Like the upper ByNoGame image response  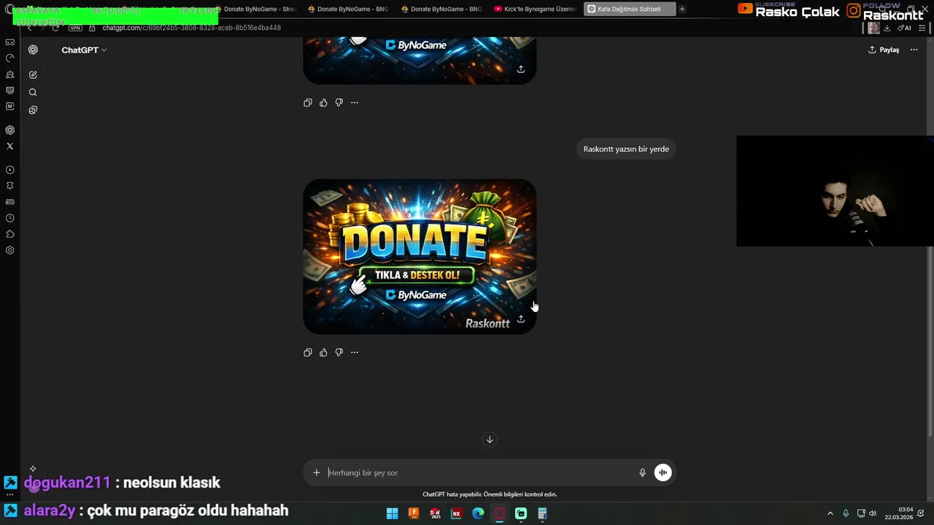323,103
